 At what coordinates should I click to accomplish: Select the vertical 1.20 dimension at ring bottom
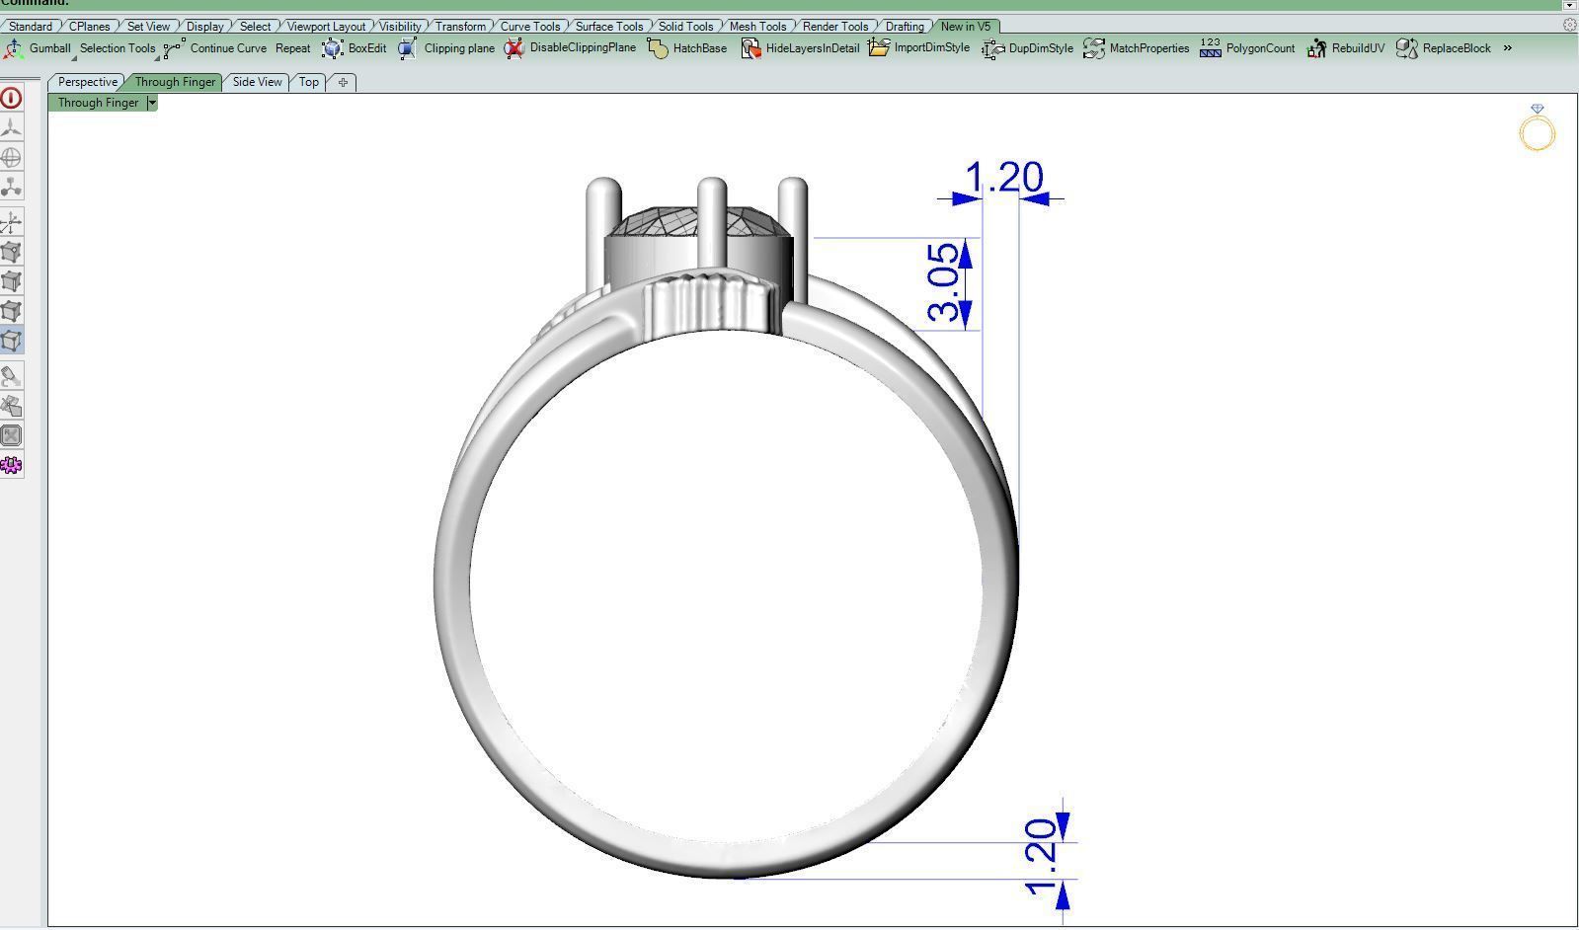(1043, 857)
